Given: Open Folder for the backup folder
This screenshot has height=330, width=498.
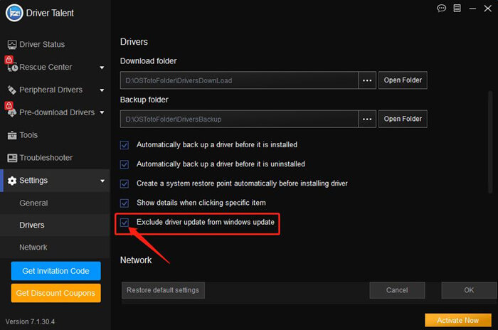Looking at the screenshot, I should [403, 119].
